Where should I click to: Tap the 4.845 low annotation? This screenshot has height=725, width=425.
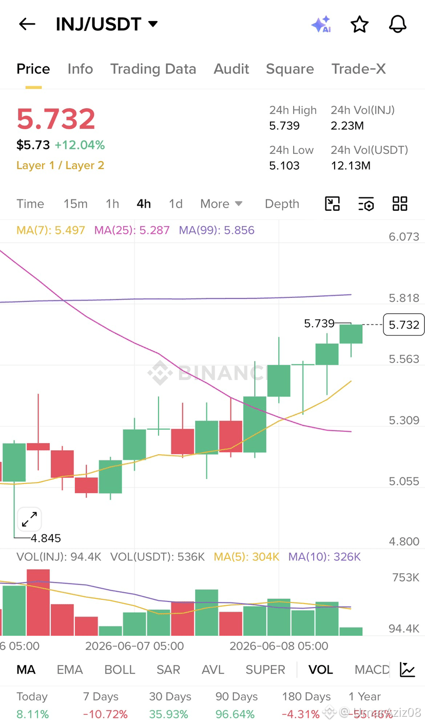46,538
